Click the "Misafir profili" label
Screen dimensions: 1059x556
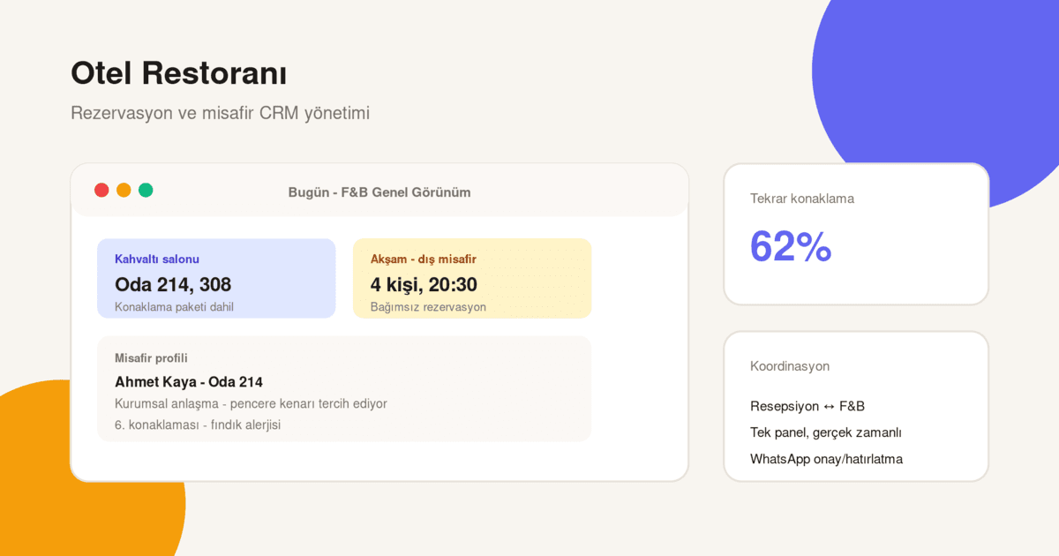point(151,357)
